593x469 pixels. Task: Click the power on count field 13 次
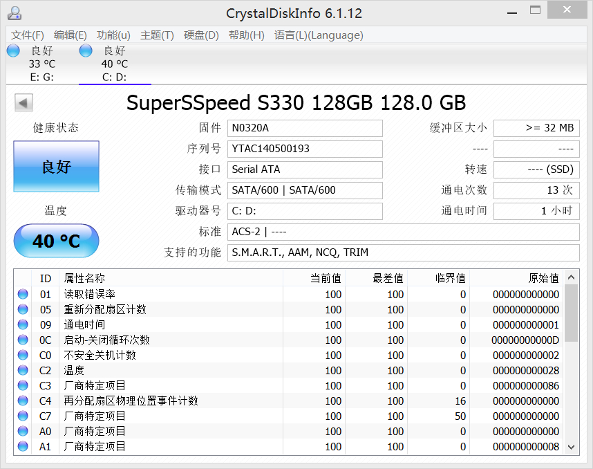point(536,190)
